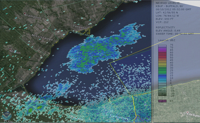Click the dBZ reflectivity color scale bar
Screen dimensions: 200x123
[x=162, y=70]
